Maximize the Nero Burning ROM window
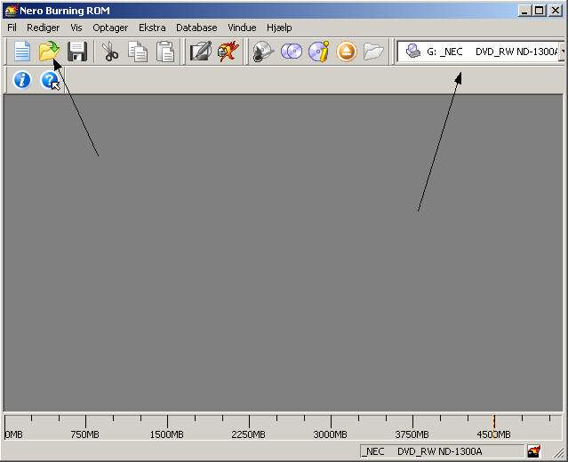This screenshot has height=462, width=568. tap(539, 11)
